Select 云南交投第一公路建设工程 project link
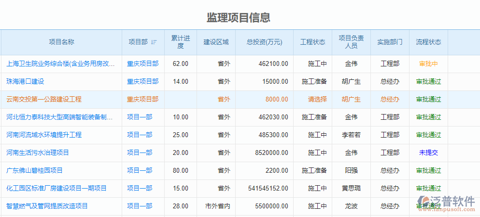The width and height of the screenshot is (480, 217). (44, 99)
